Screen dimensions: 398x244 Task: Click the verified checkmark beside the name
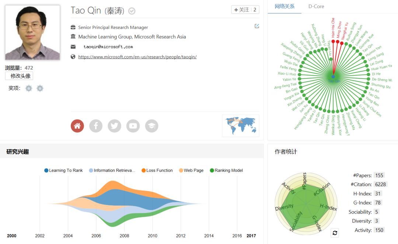pyautogui.click(x=132, y=11)
